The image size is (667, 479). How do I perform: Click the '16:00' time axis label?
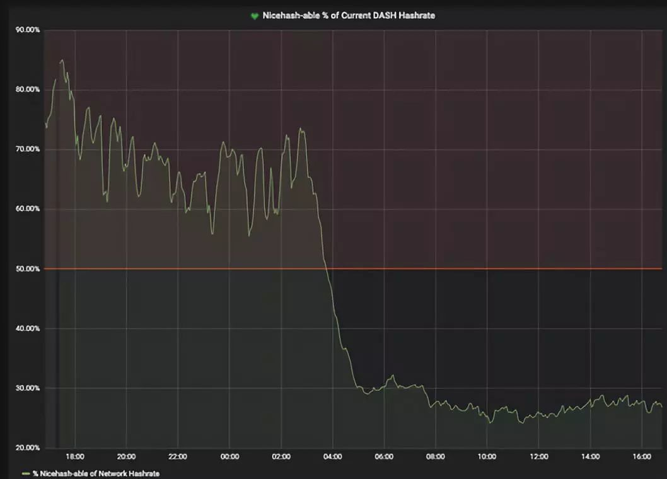[642, 456]
